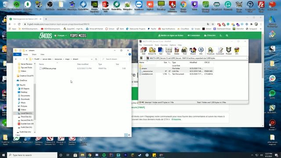Toggle 5Mods dark mode moon icon

220,36
